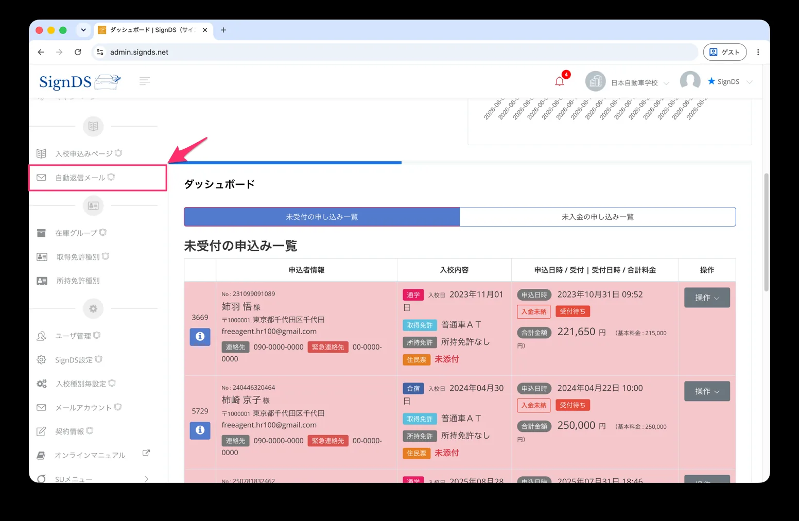Click the 入校申込みページ book icon

coord(42,153)
